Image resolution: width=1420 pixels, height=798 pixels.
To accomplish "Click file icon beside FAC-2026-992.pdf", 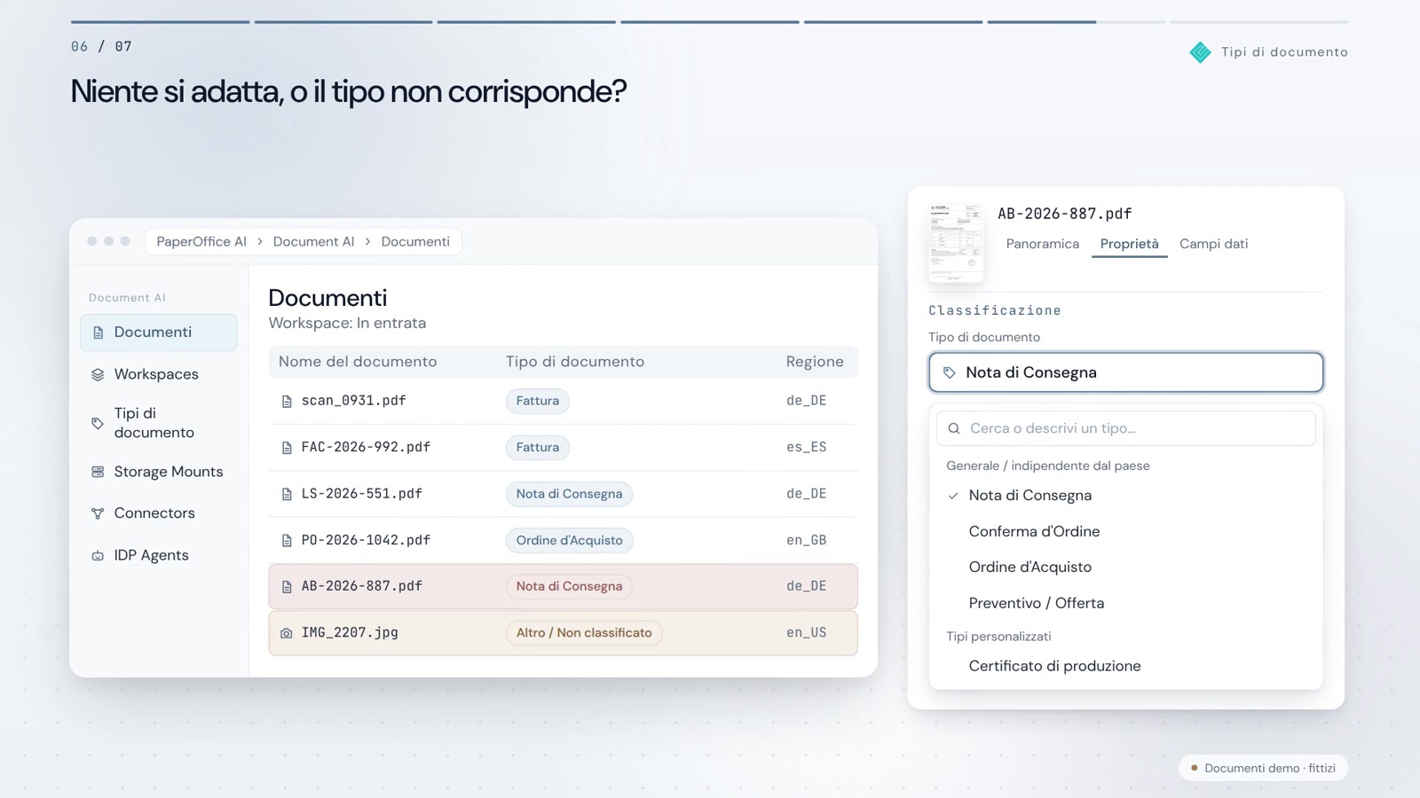I will (x=287, y=448).
